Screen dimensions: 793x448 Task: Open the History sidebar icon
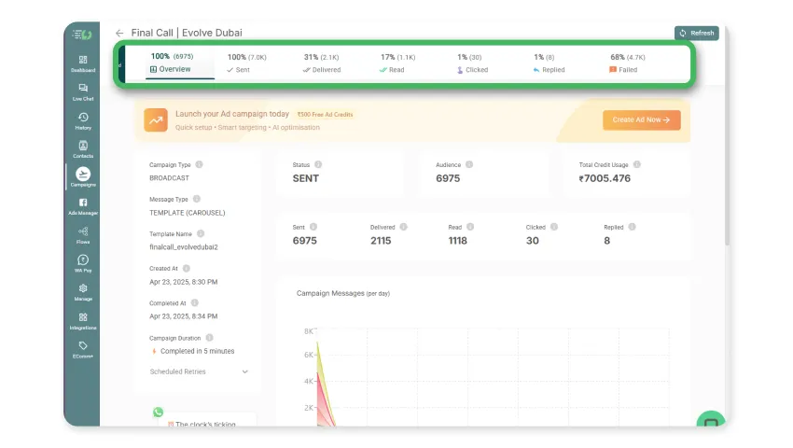click(x=83, y=121)
